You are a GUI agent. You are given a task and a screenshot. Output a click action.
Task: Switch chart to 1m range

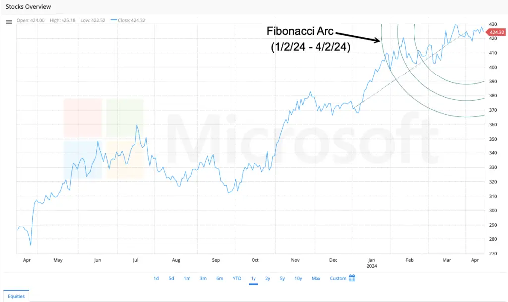click(x=187, y=278)
